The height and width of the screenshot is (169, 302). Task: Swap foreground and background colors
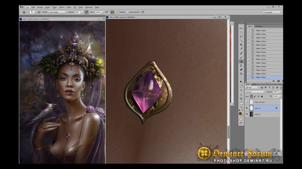(242, 110)
